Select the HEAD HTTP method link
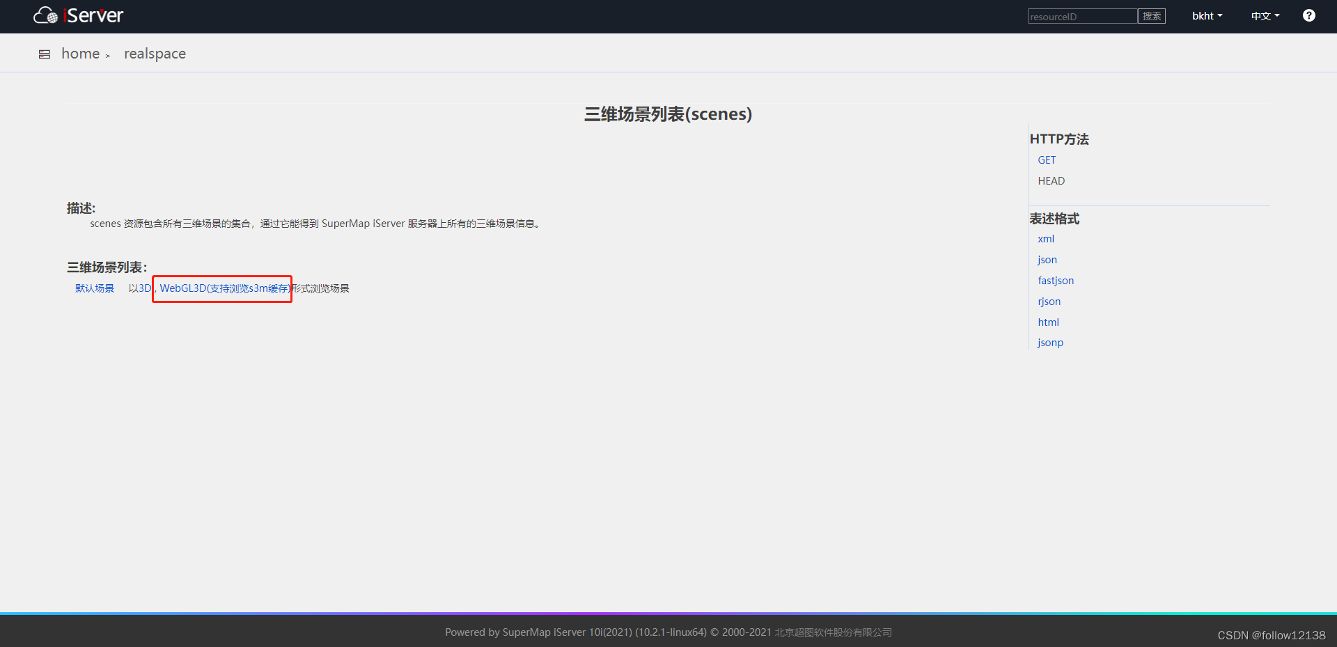Screen dimensions: 1337x647 pos(1051,180)
